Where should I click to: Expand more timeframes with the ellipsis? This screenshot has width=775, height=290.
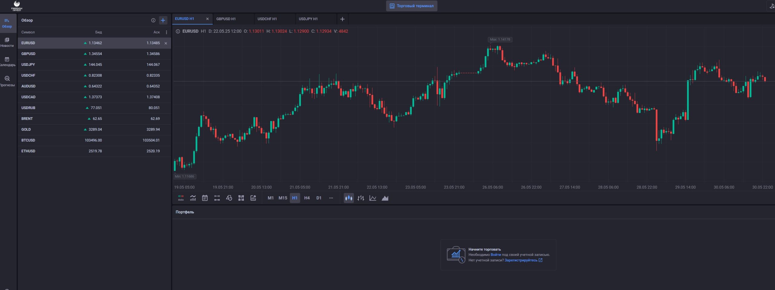[331, 198]
